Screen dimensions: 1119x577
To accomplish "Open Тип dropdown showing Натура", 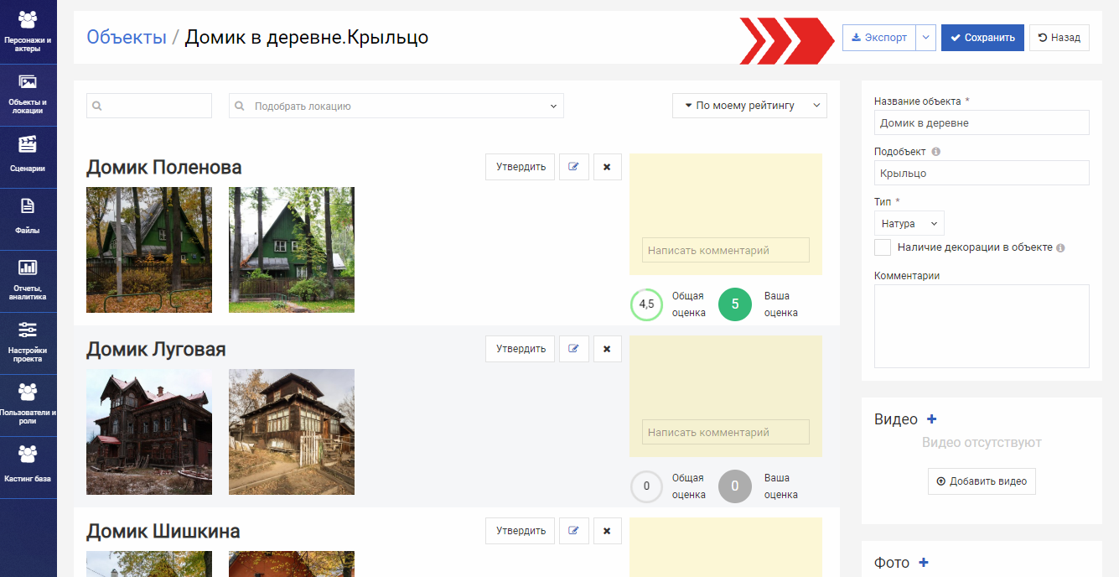I will point(909,224).
